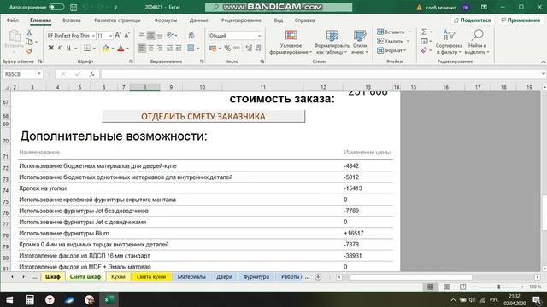Click the Clear eraser icon
This screenshot has width=547, height=307.
coord(424,50)
